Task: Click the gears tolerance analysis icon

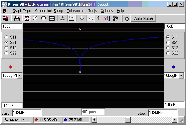Action: [115, 18]
